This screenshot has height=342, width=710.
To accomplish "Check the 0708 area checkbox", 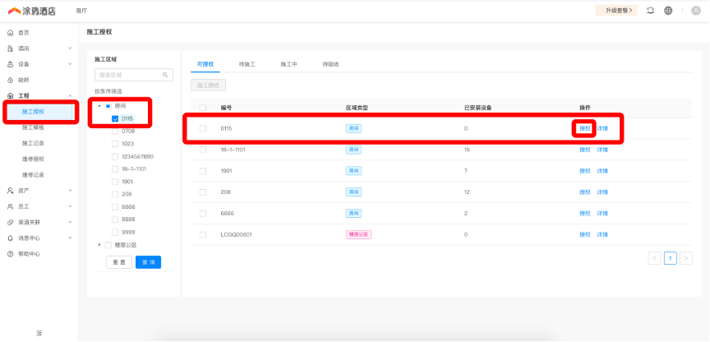I will pos(115,132).
